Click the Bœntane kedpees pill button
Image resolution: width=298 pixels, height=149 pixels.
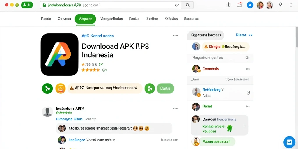point(206,35)
